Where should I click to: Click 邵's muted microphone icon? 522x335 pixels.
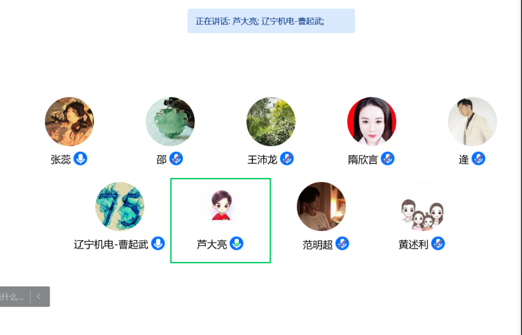[176, 159]
